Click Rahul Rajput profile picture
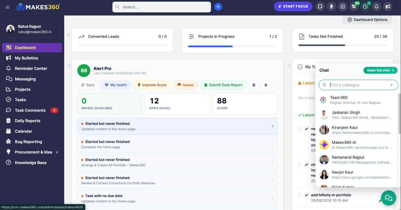Screen dimensions: 401x210 (x=10, y=29)
